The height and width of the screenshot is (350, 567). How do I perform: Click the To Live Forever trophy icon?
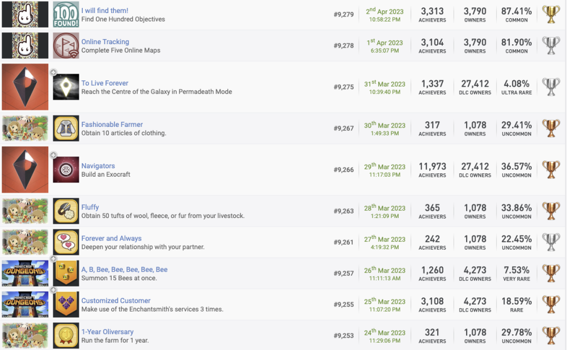point(66,87)
